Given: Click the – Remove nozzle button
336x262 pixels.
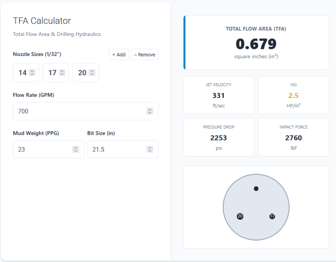Looking at the screenshot, I should tap(144, 55).
